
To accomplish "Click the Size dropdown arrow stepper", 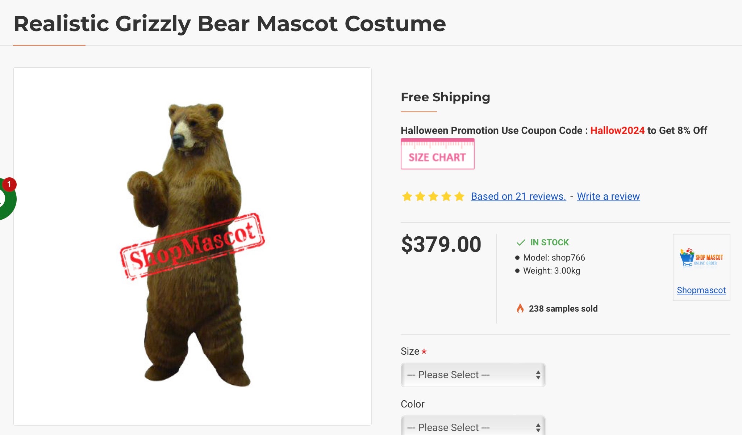I will [x=538, y=375].
